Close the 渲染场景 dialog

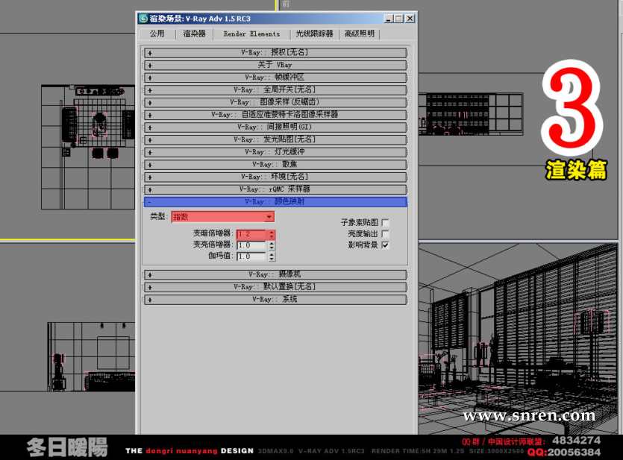[x=410, y=18]
